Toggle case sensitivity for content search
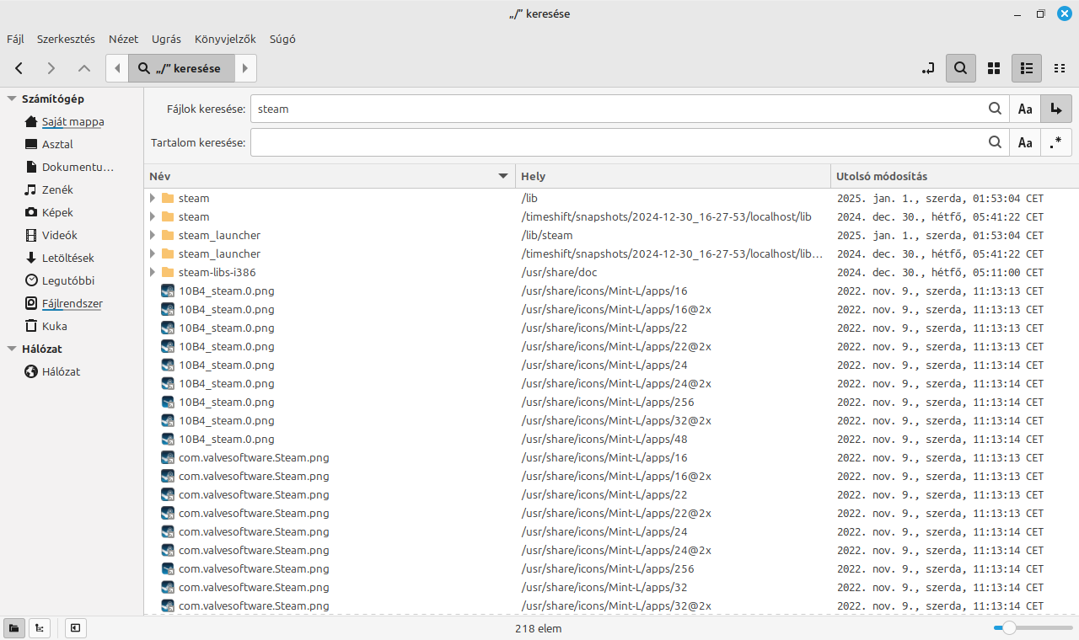The width and height of the screenshot is (1079, 640). [1025, 142]
